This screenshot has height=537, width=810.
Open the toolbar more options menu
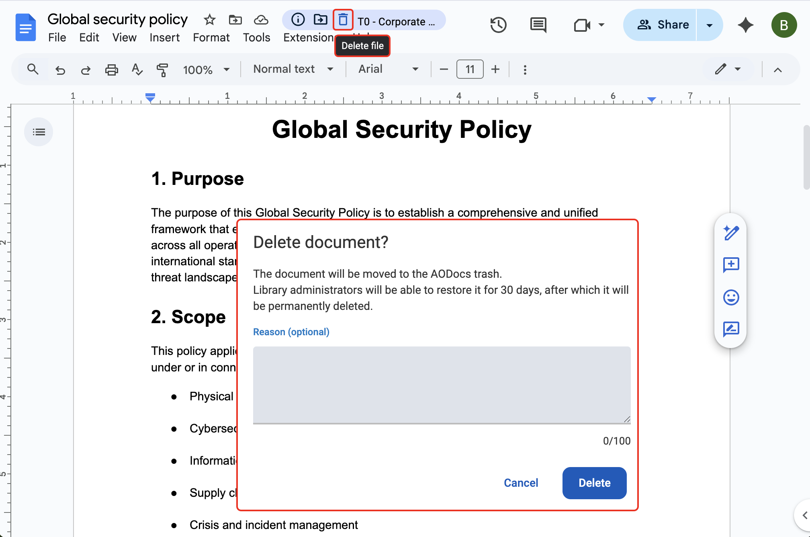525,70
